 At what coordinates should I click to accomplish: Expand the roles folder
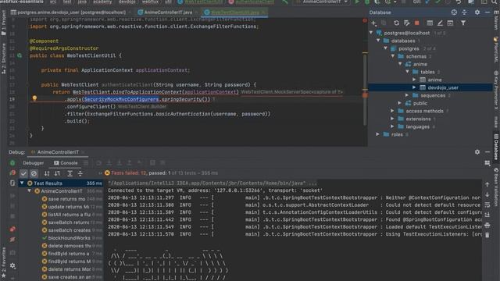point(378,134)
